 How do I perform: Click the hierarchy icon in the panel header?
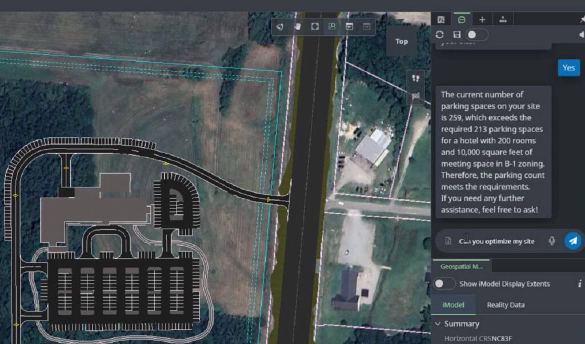503,19
